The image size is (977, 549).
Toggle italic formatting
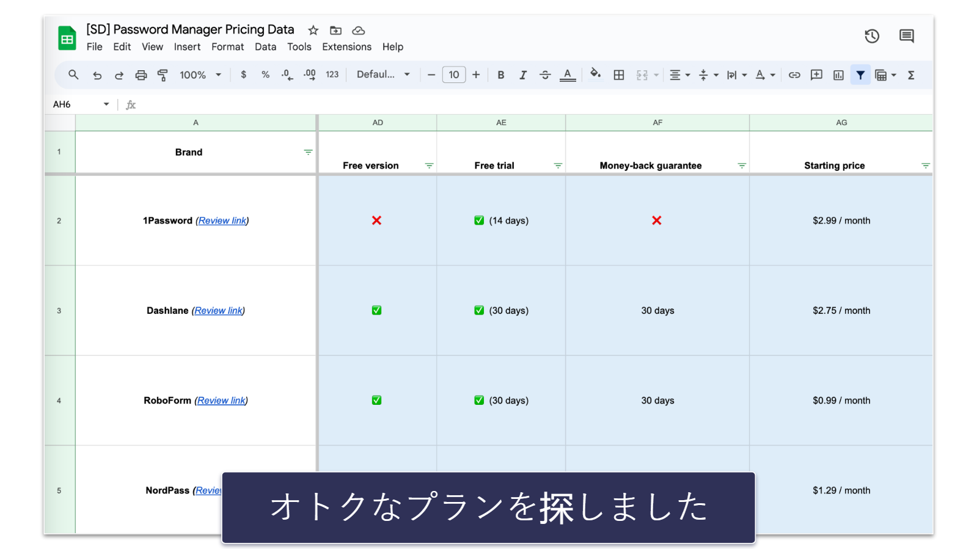(523, 75)
